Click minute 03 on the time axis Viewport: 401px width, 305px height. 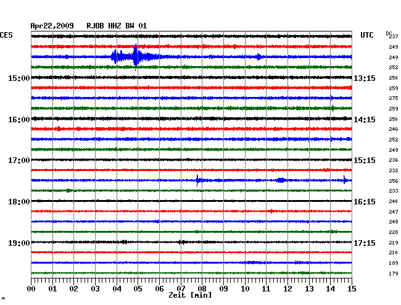tap(95, 289)
